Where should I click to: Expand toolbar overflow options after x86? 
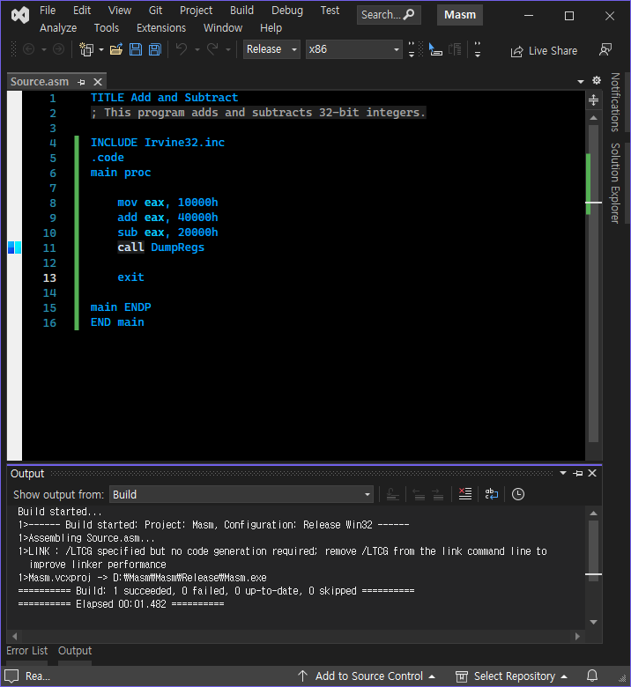[x=412, y=49]
